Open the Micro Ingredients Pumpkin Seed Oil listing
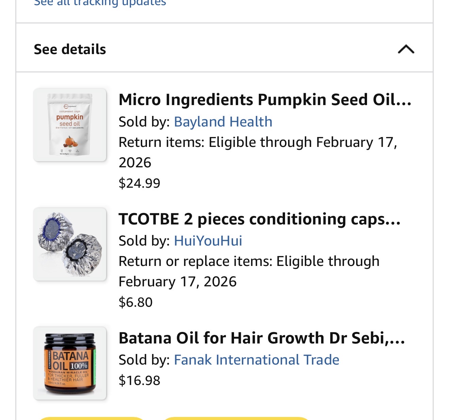449x420 pixels. point(265,100)
